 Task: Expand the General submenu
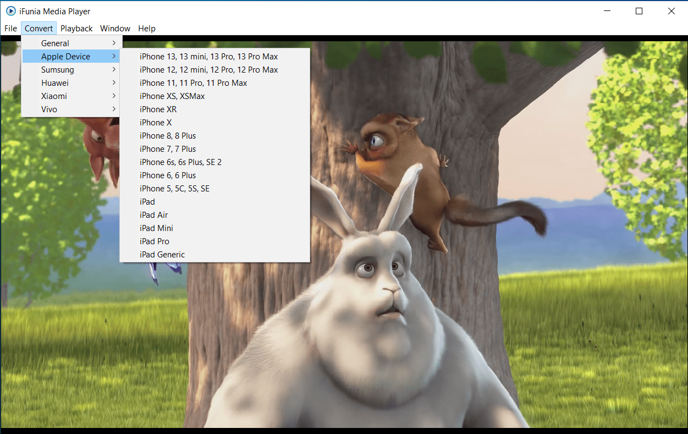coord(71,43)
